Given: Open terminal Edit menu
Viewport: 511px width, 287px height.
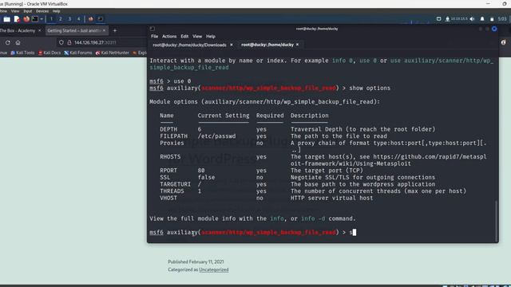Looking at the screenshot, I should coord(184,37).
